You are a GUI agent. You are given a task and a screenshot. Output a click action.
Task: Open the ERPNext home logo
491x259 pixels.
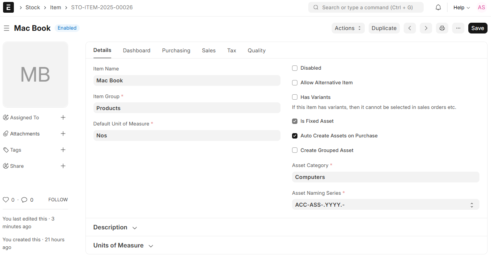[8, 7]
